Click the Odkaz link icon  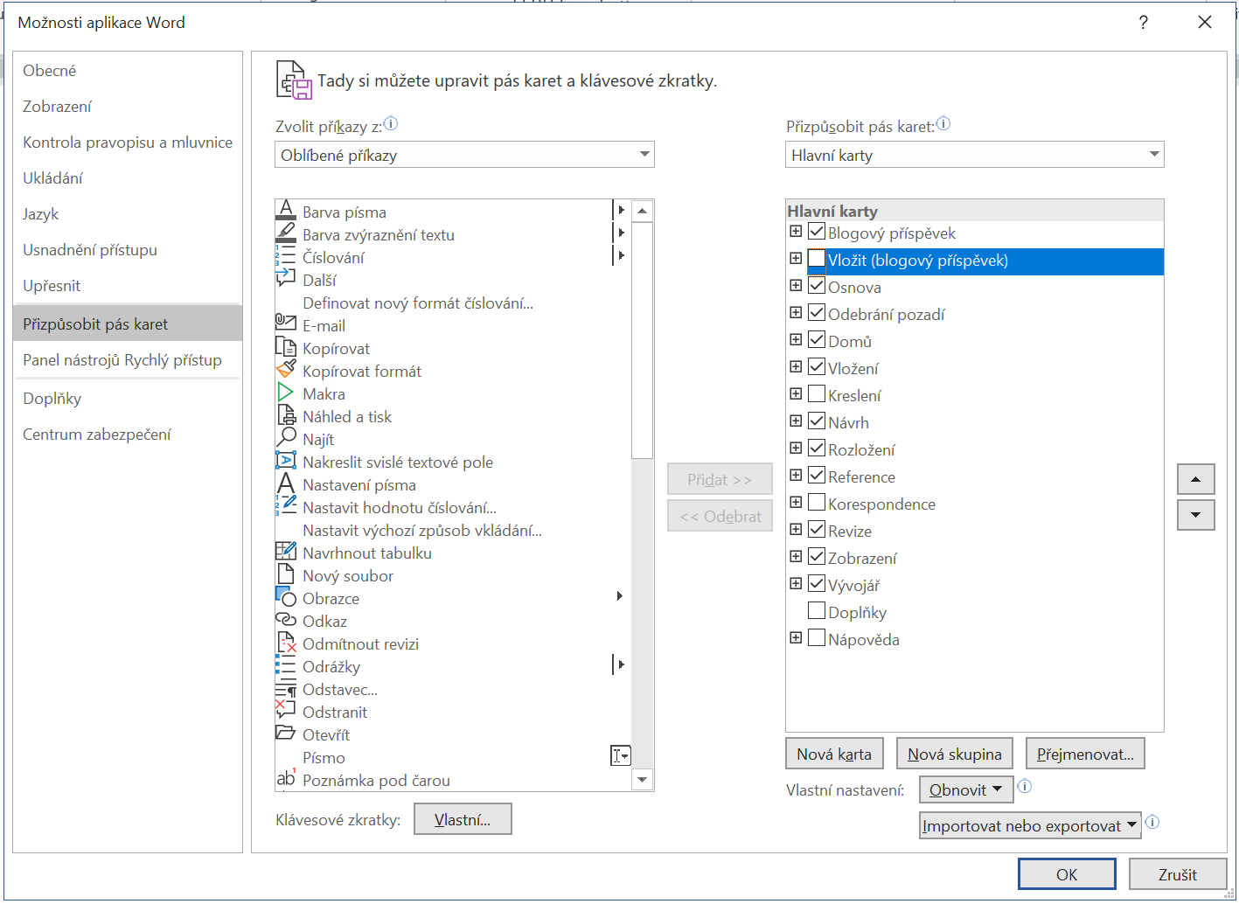pyautogui.click(x=286, y=620)
